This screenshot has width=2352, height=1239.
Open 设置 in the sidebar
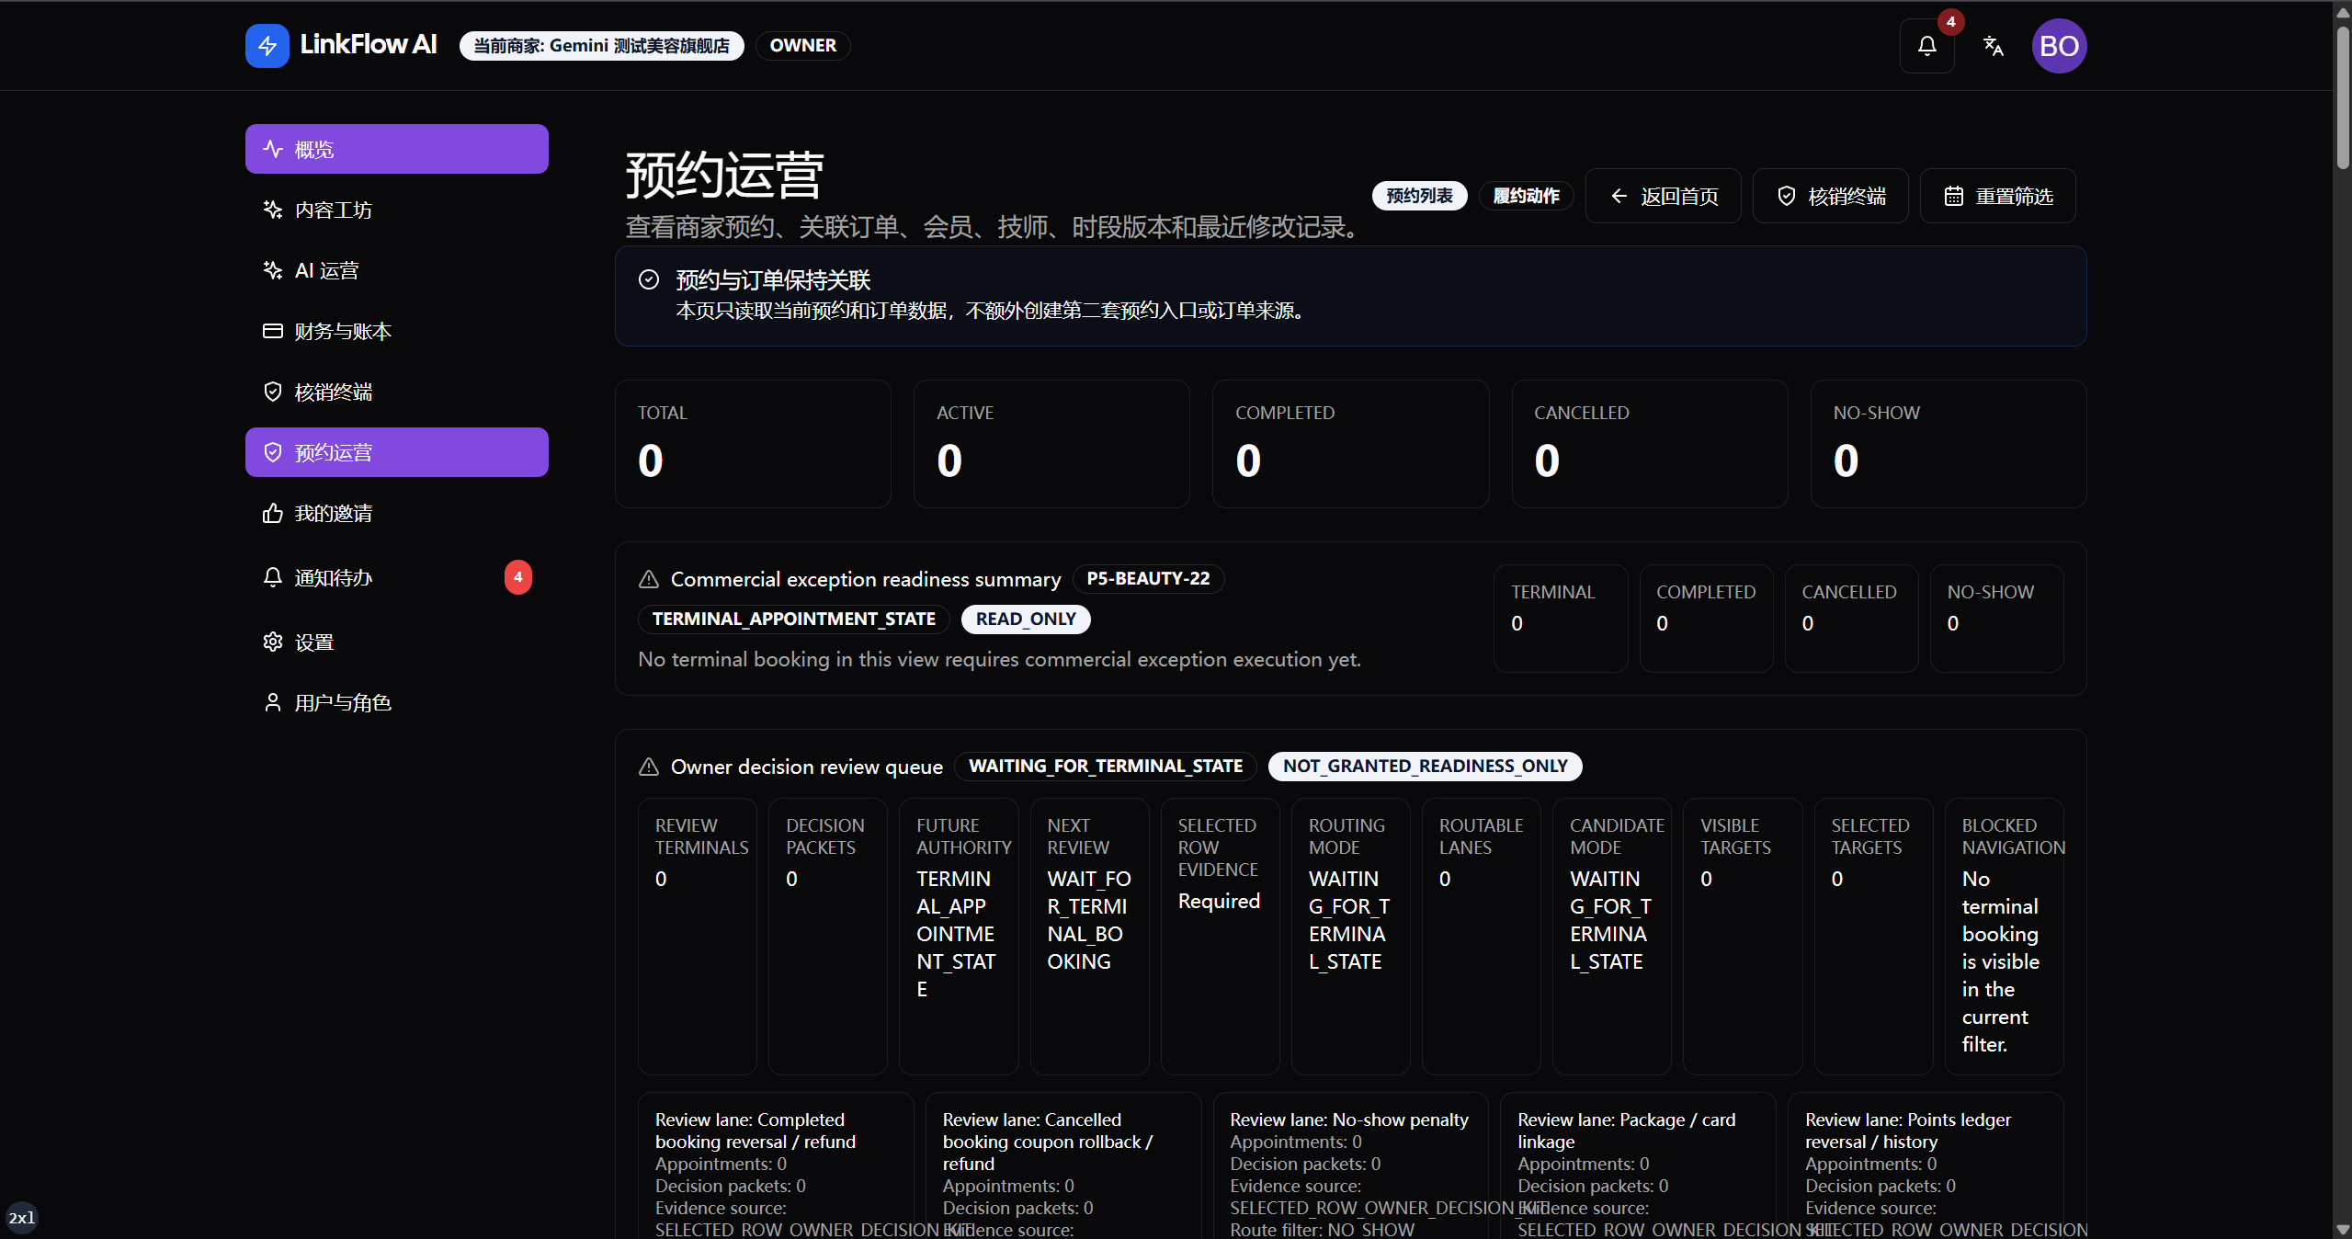[397, 642]
